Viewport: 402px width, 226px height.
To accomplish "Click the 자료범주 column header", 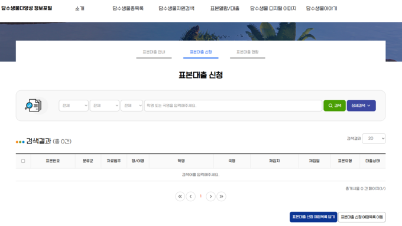I will click(x=114, y=161).
